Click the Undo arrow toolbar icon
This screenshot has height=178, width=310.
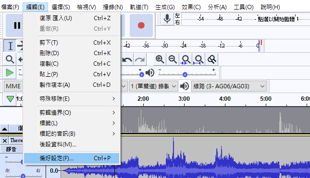tap(127, 59)
